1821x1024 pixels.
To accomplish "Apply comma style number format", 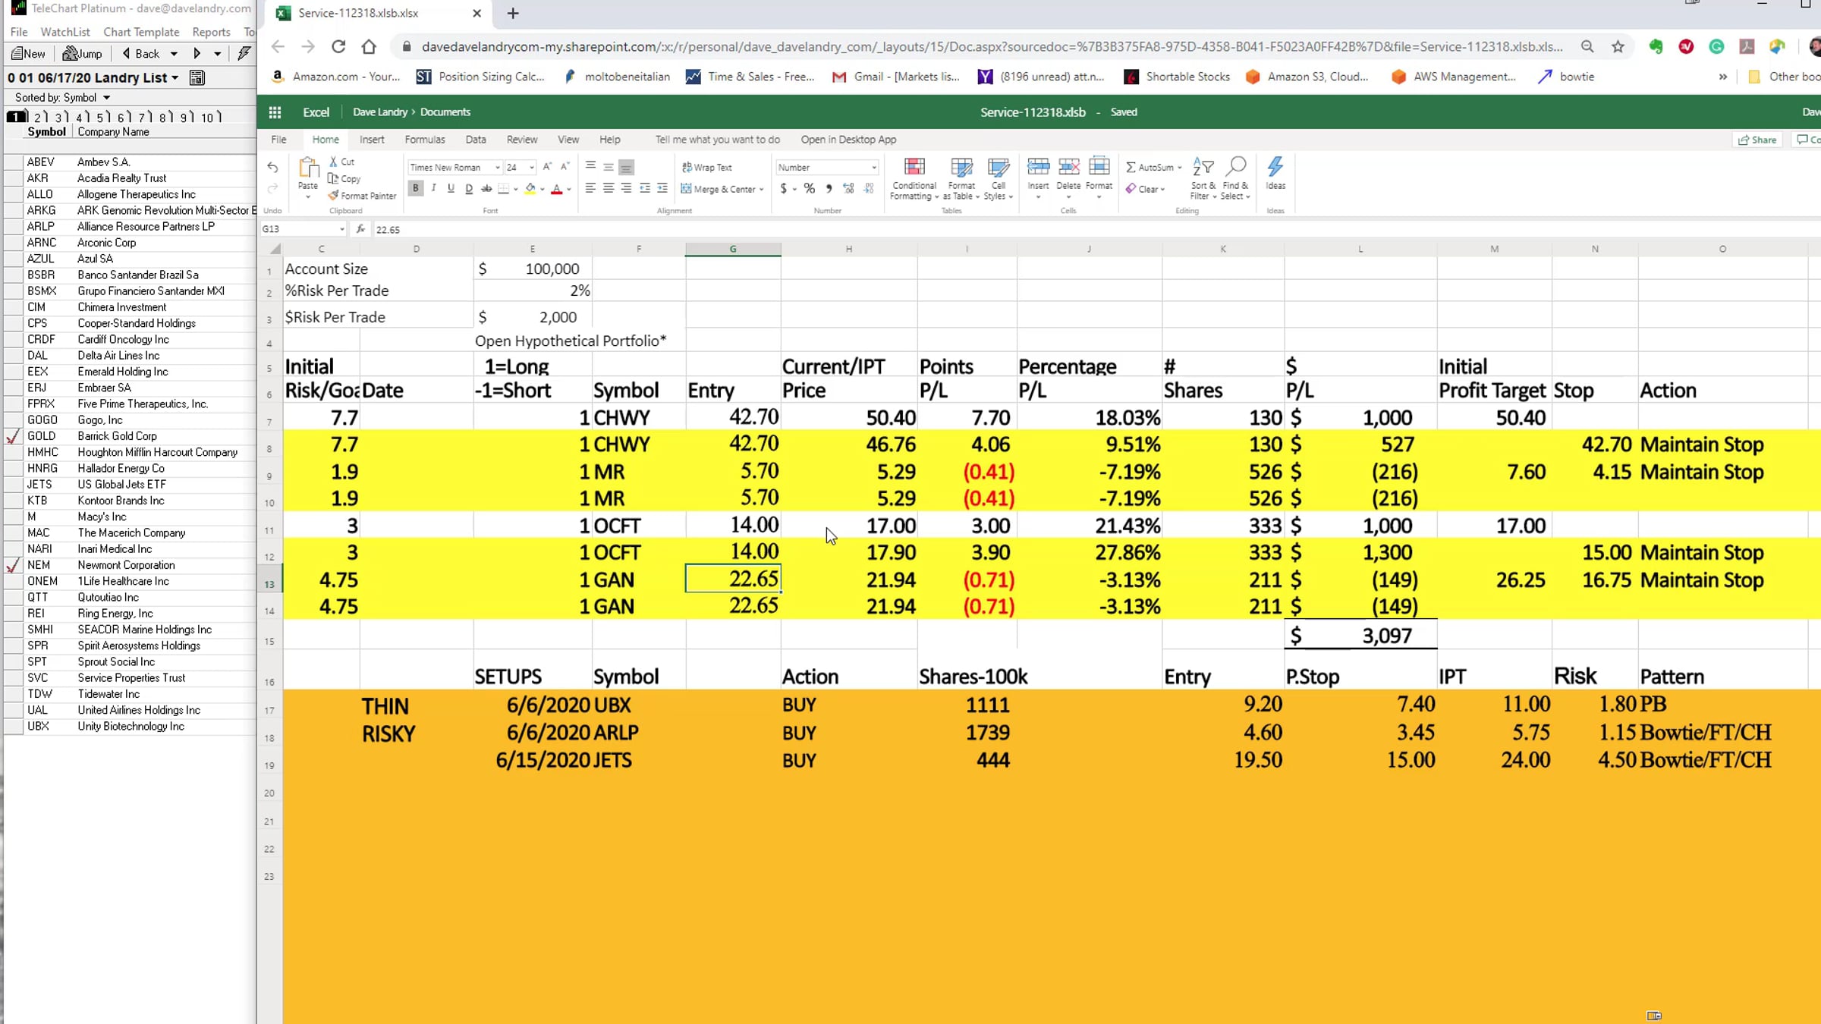I will (829, 188).
